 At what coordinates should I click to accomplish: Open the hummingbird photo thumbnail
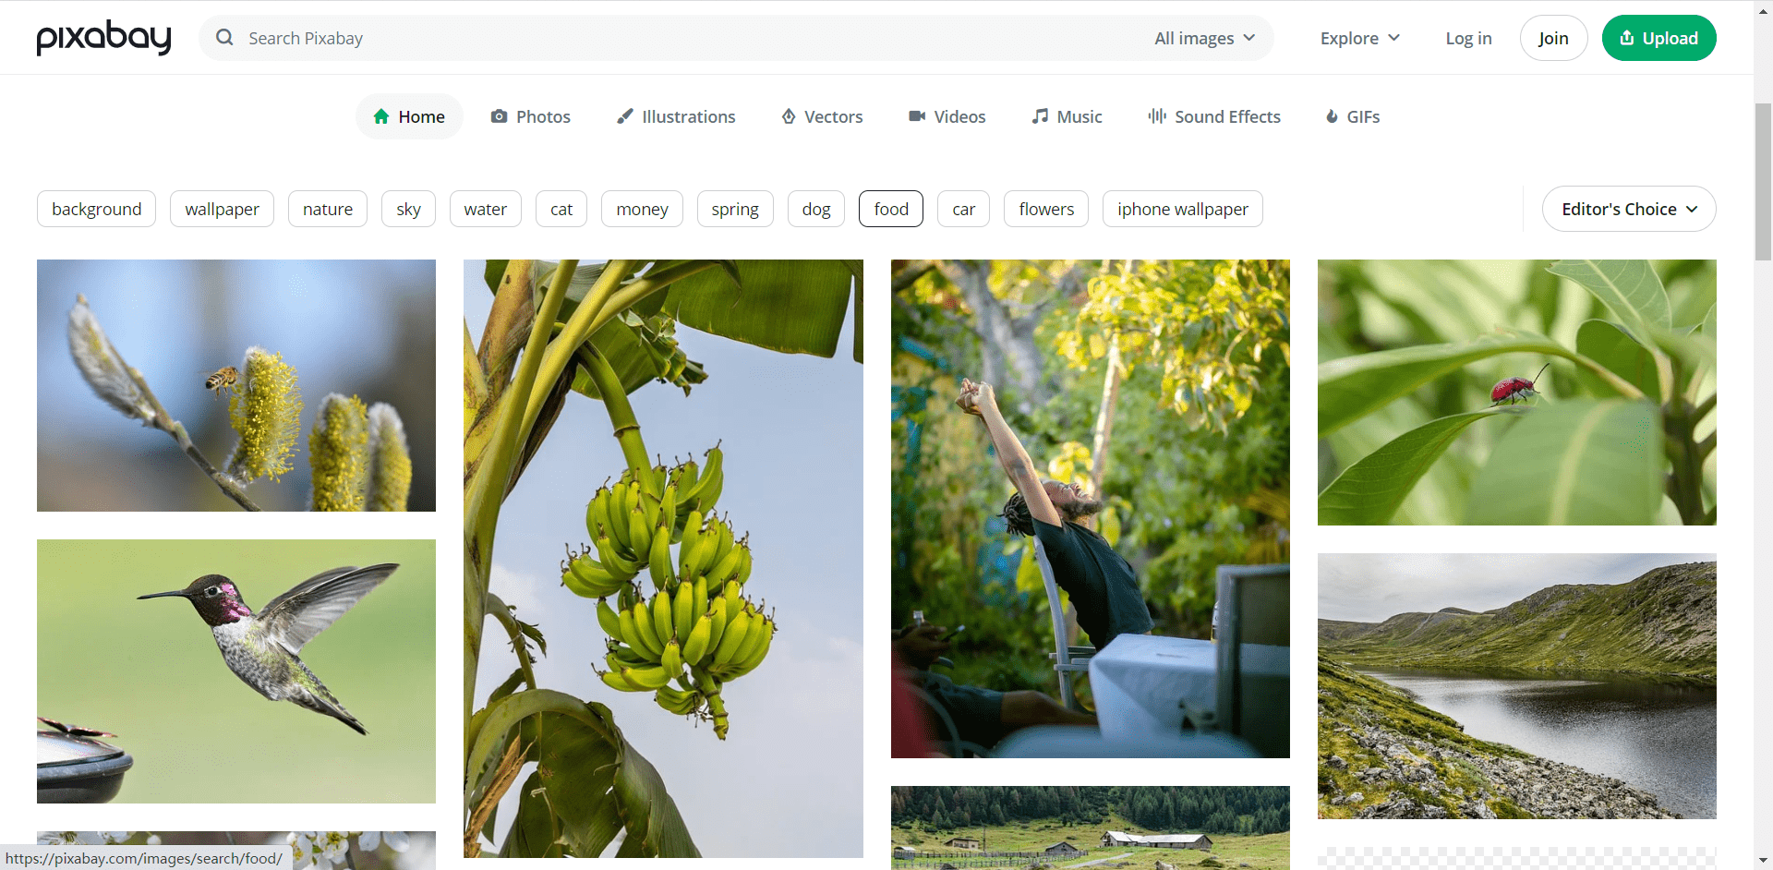tap(236, 671)
